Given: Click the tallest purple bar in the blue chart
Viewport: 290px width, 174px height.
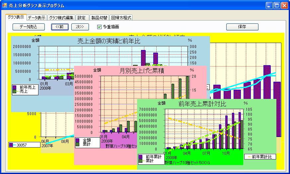Looking at the screenshot, I should click(143, 58).
